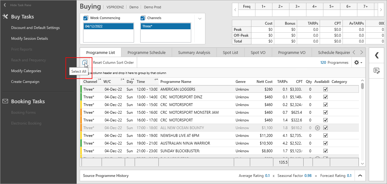Viewport: 387px width, 184px height.
Task: Select Three* in Channels list
Action: click(x=166, y=27)
